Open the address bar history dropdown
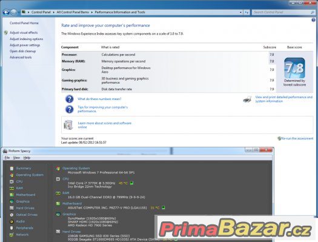Image resolution: width=318 pixels, height=242 pixels. point(240,12)
